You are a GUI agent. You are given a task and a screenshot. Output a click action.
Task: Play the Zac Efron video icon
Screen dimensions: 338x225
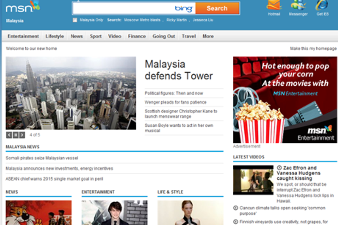point(279,168)
